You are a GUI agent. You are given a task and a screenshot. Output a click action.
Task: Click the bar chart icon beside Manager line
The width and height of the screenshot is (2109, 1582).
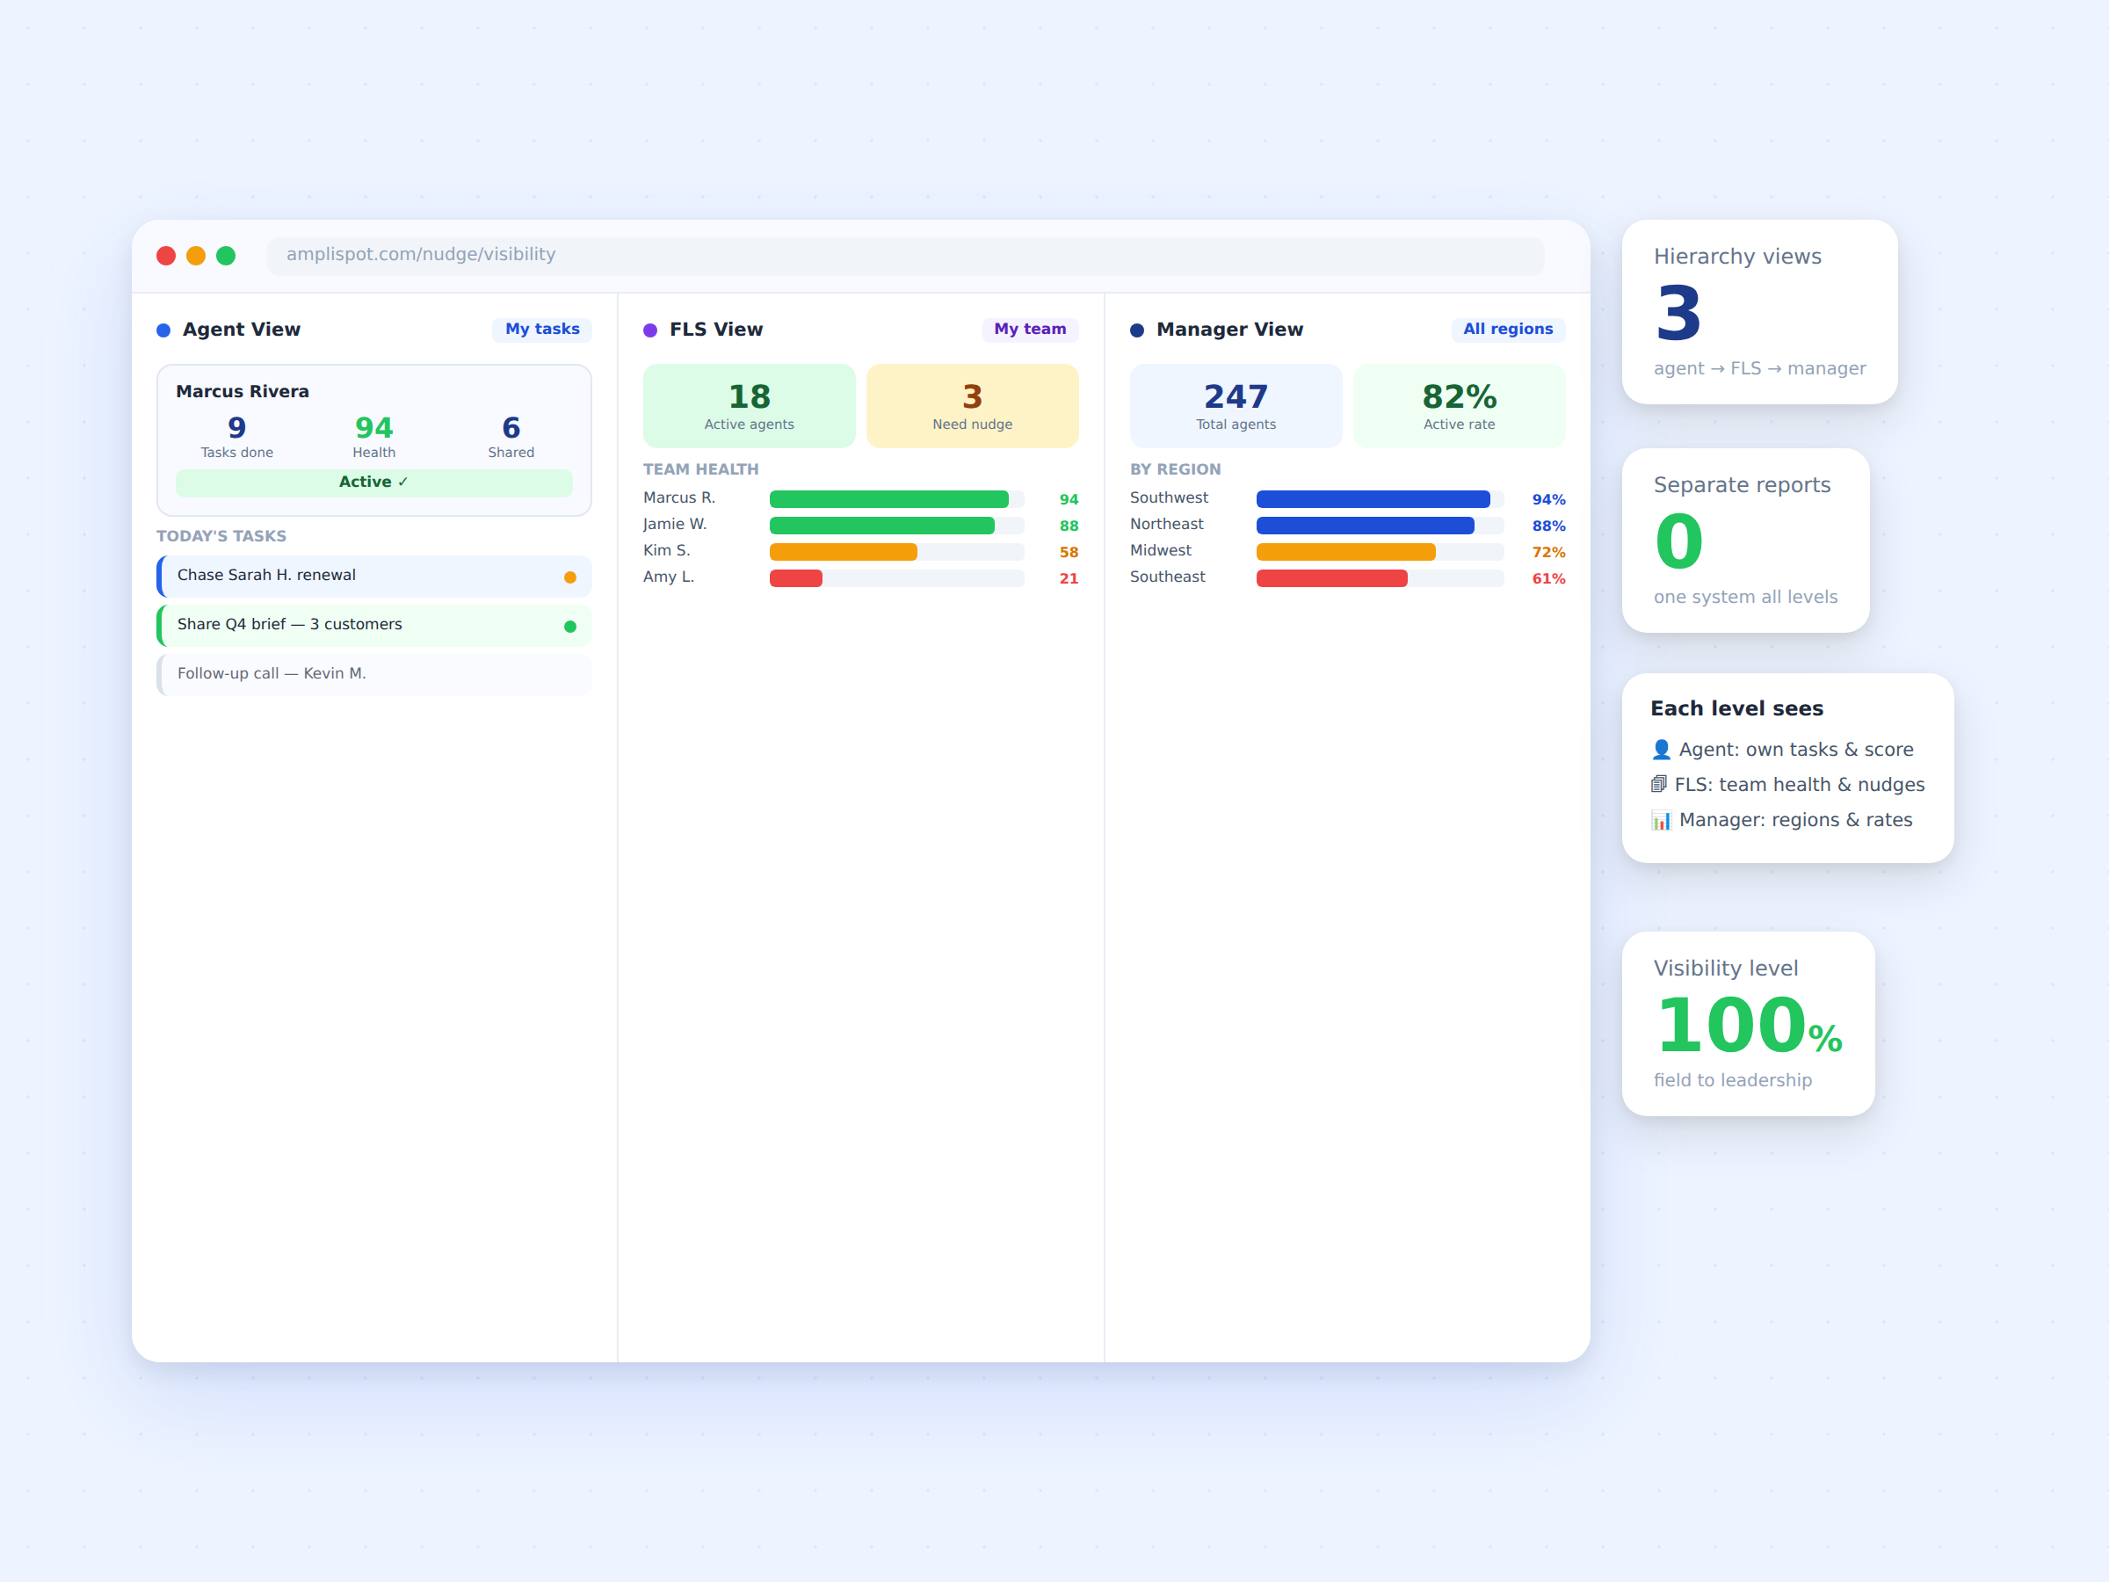1661,820
